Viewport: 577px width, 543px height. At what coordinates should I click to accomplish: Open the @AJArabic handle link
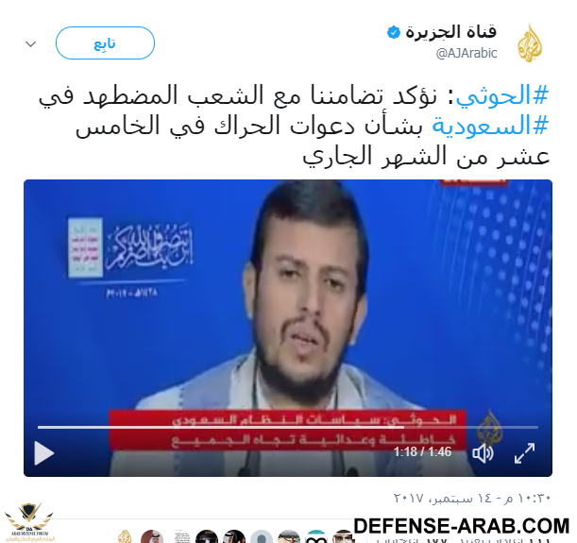(x=467, y=53)
